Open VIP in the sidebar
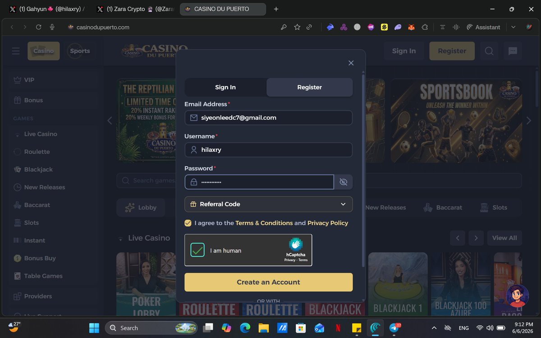Screen dimensions: 541x338 click(54, 80)
